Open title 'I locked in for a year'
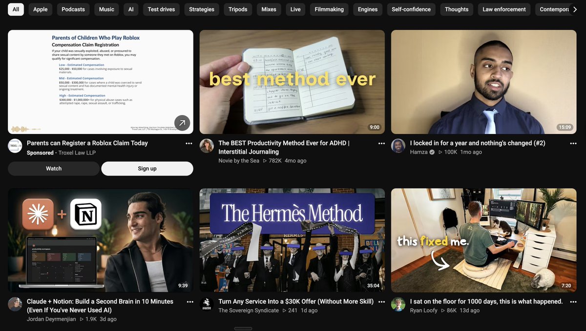Viewport: 586px width, 331px height. (x=478, y=143)
